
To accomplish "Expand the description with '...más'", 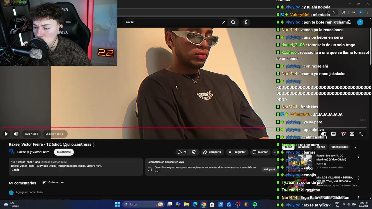I will point(16,170).
